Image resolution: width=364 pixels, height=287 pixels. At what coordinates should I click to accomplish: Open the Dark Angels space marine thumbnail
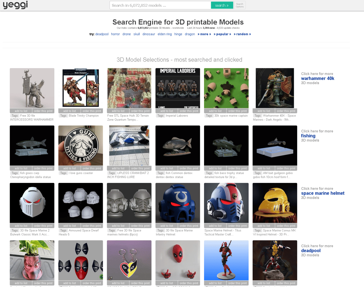point(275,88)
